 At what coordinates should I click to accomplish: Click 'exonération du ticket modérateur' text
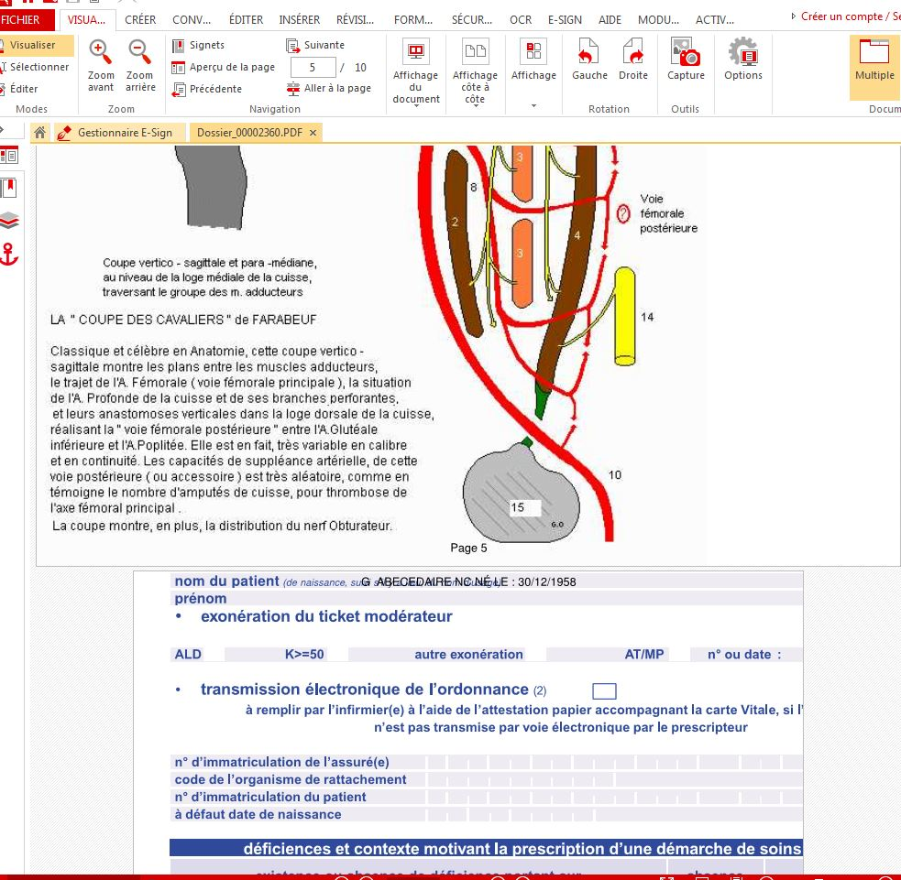point(326,616)
